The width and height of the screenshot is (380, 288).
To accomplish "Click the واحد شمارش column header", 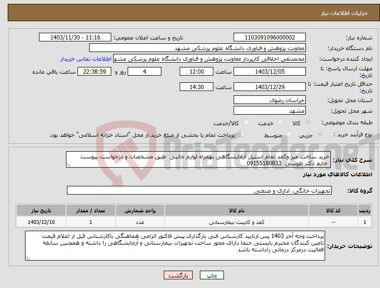I will pyautogui.click(x=140, y=210).
